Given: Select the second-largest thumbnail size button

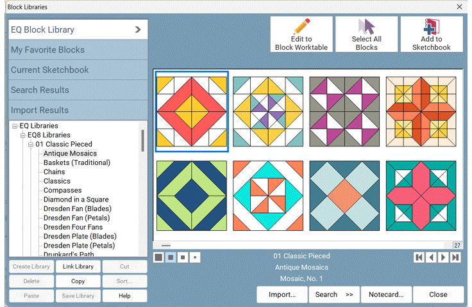Looking at the screenshot, I should [x=171, y=257].
